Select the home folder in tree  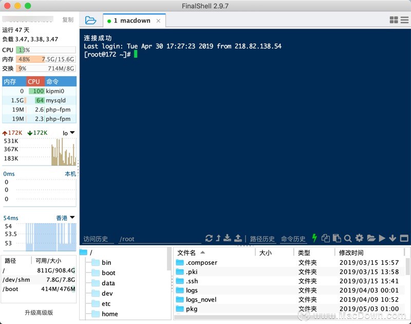[x=105, y=314]
